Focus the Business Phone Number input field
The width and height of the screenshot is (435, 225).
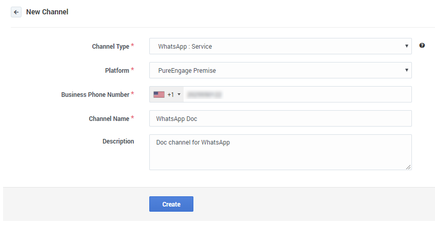[296, 94]
